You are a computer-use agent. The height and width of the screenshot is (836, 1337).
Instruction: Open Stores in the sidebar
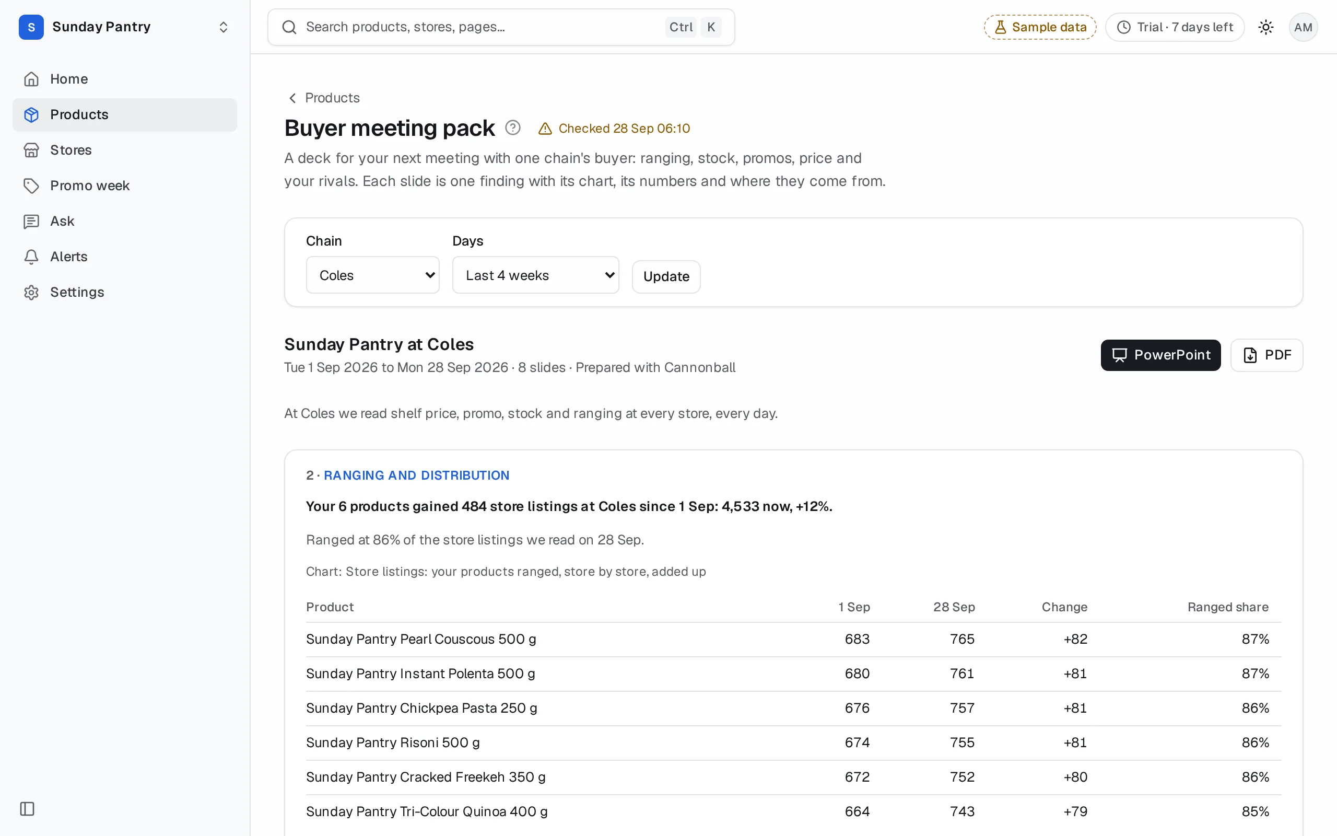(x=125, y=150)
